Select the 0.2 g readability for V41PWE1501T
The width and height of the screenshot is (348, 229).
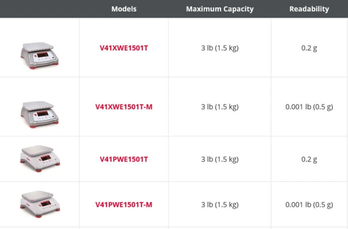309,159
